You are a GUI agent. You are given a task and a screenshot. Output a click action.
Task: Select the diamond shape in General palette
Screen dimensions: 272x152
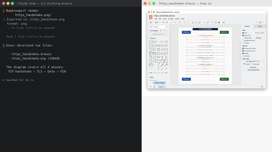coord(162,46)
